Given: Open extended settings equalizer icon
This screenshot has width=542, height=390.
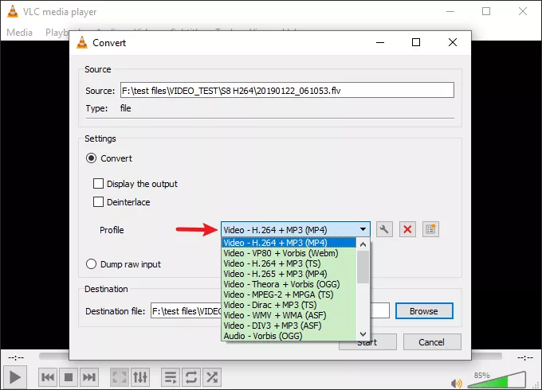Looking at the screenshot, I should (x=140, y=377).
